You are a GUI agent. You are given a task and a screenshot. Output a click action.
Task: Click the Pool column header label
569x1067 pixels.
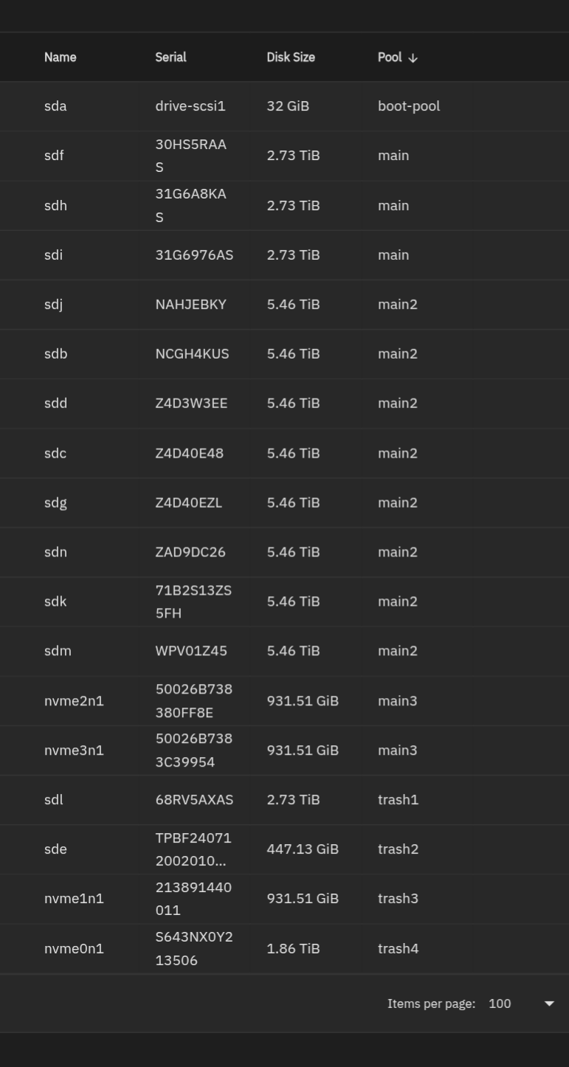point(390,58)
